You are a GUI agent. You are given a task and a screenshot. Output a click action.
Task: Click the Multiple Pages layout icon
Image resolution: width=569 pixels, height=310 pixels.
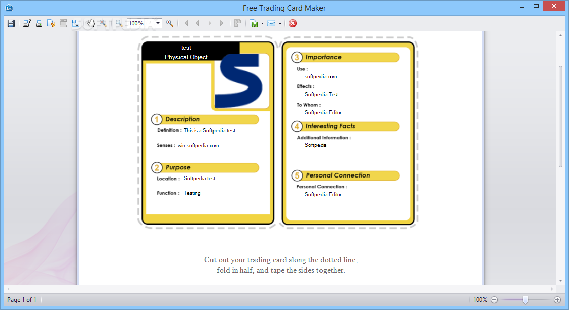[x=237, y=23]
